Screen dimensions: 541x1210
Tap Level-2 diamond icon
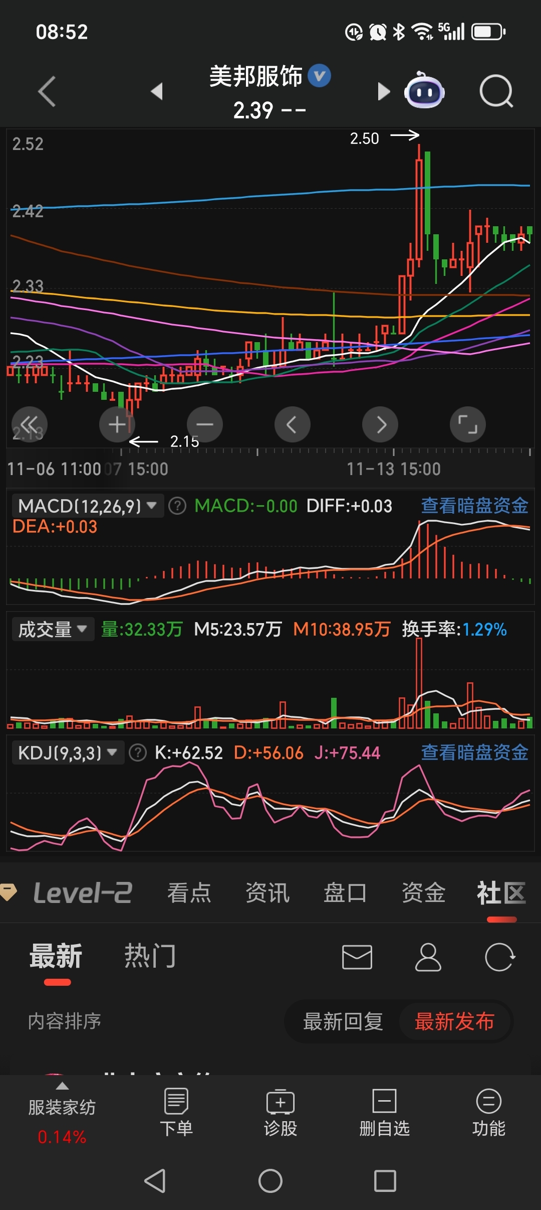click(9, 893)
